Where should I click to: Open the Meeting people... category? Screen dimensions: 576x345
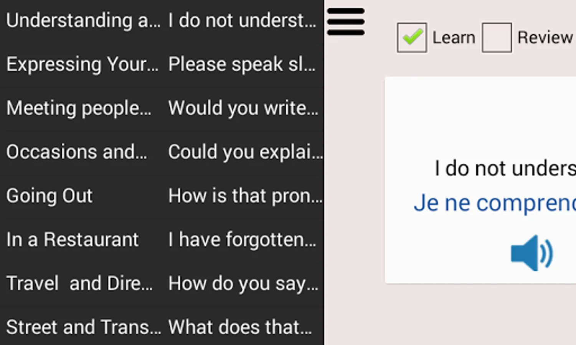(x=79, y=108)
